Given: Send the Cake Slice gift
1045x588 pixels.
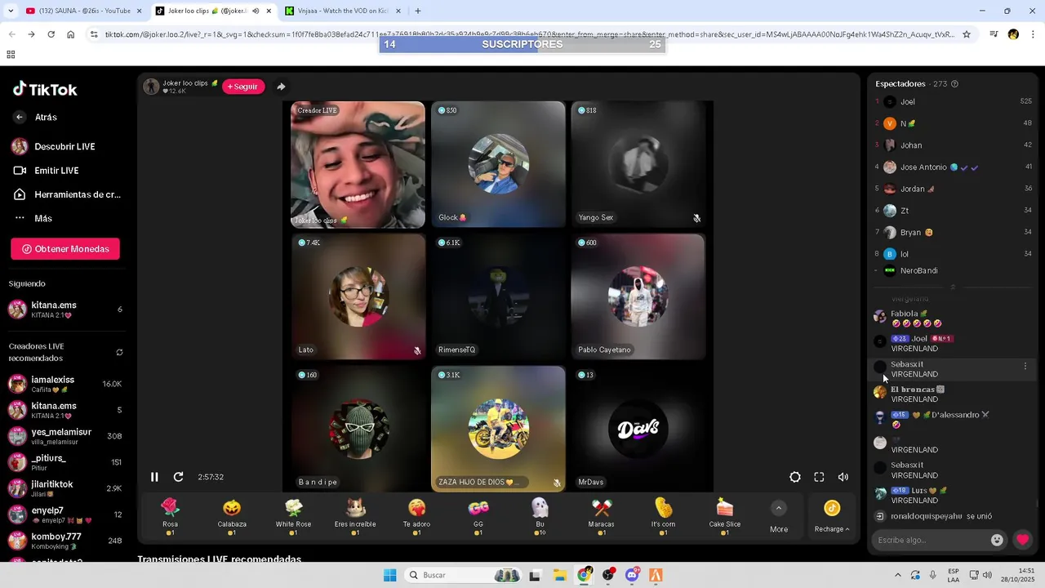Looking at the screenshot, I should [x=725, y=516].
